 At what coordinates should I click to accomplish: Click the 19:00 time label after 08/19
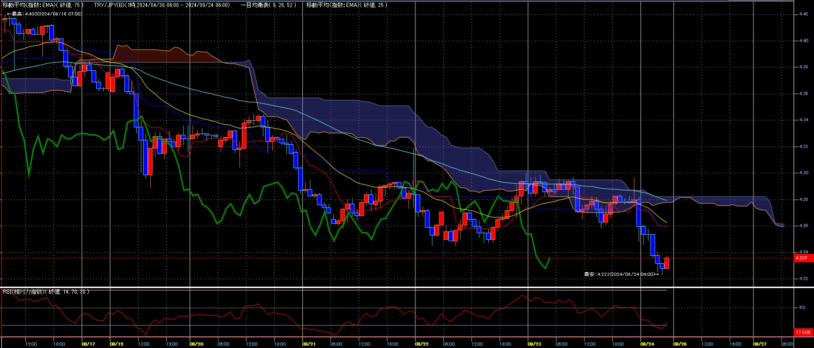(x=172, y=344)
